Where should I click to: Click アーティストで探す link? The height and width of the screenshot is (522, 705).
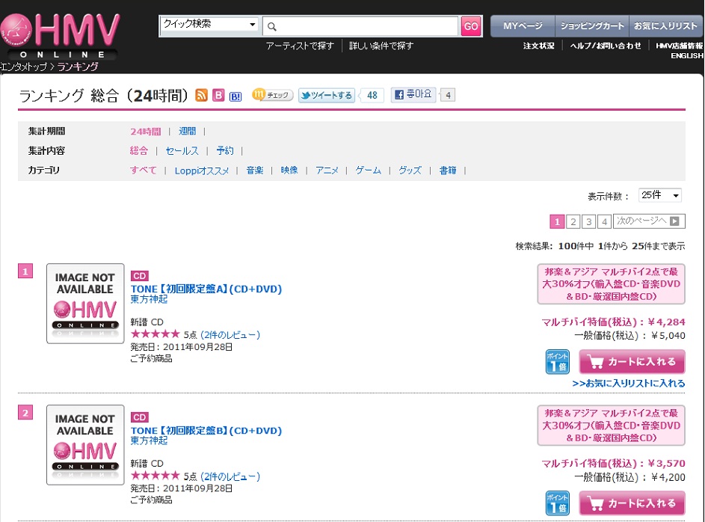[300, 46]
